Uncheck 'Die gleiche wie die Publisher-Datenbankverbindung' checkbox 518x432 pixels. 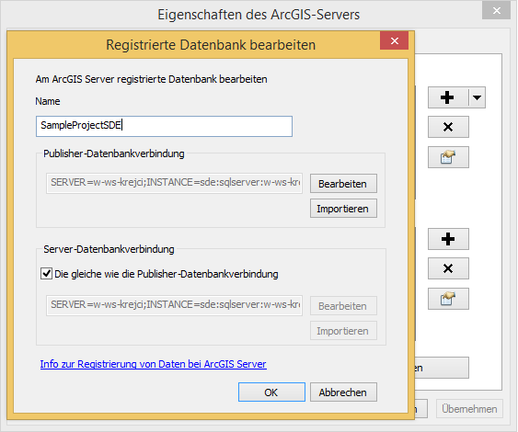[46, 274]
